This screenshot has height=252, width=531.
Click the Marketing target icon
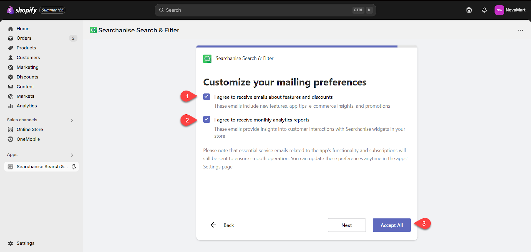(11, 67)
